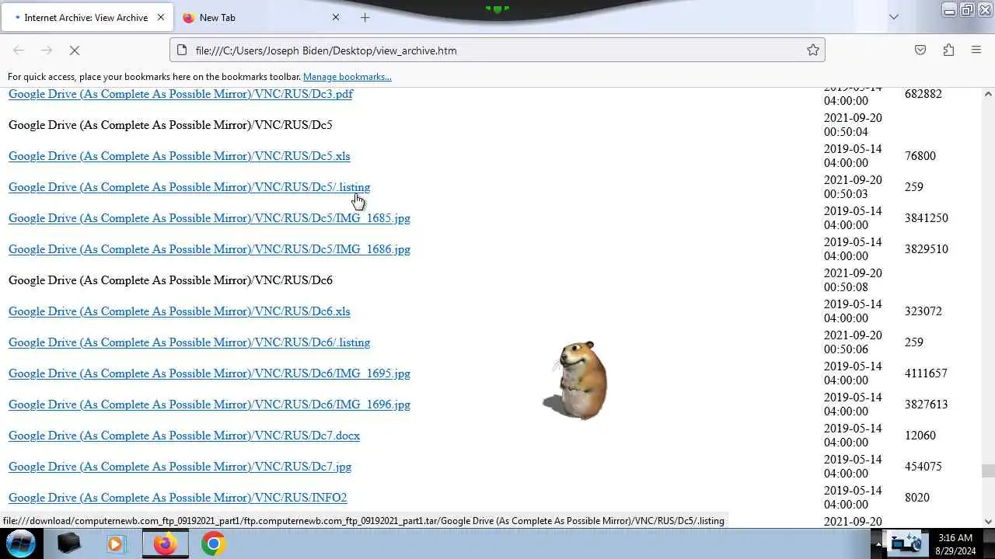The width and height of the screenshot is (995, 559).
Task: Open the Dc6/.listing link
Action: coord(189,342)
